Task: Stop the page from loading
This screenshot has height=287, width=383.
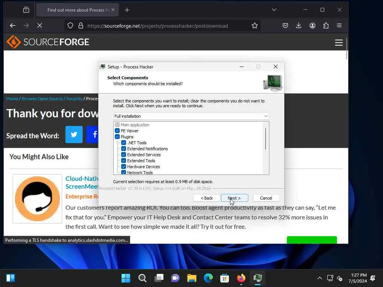Action: (x=40, y=25)
